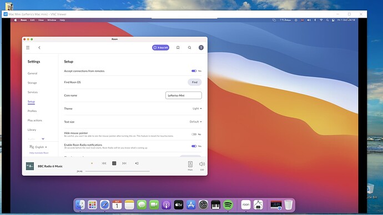Image resolution: width=383 pixels, height=215 pixels.
Task: Go back using the back arrow
Action: click(x=39, y=48)
